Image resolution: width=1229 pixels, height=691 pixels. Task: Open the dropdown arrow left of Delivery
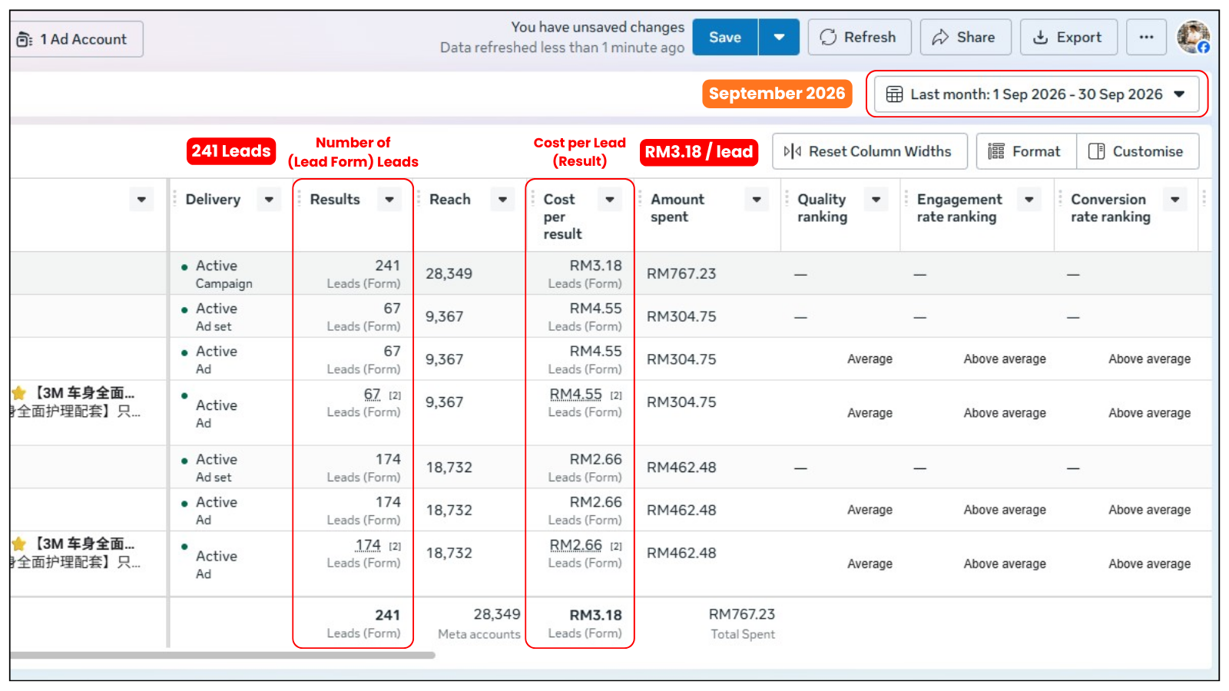click(141, 200)
